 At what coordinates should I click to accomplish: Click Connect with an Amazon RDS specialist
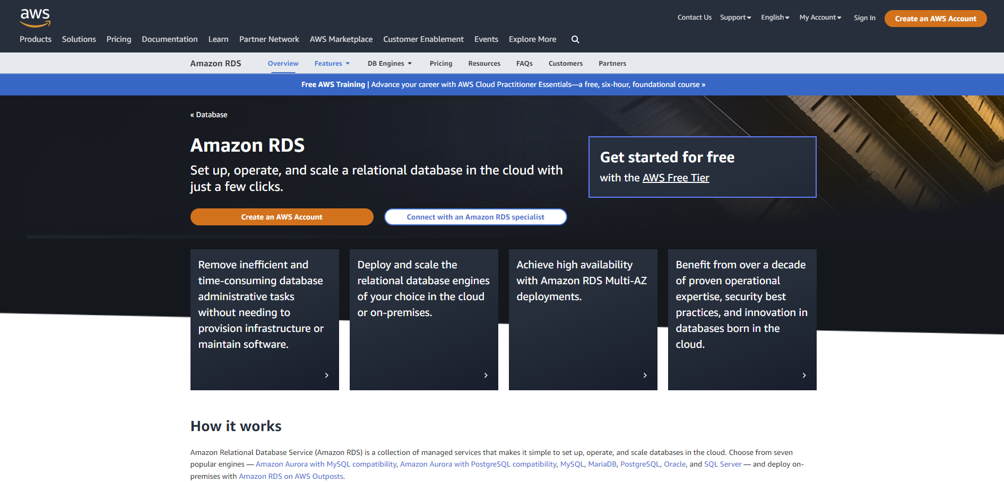click(475, 216)
